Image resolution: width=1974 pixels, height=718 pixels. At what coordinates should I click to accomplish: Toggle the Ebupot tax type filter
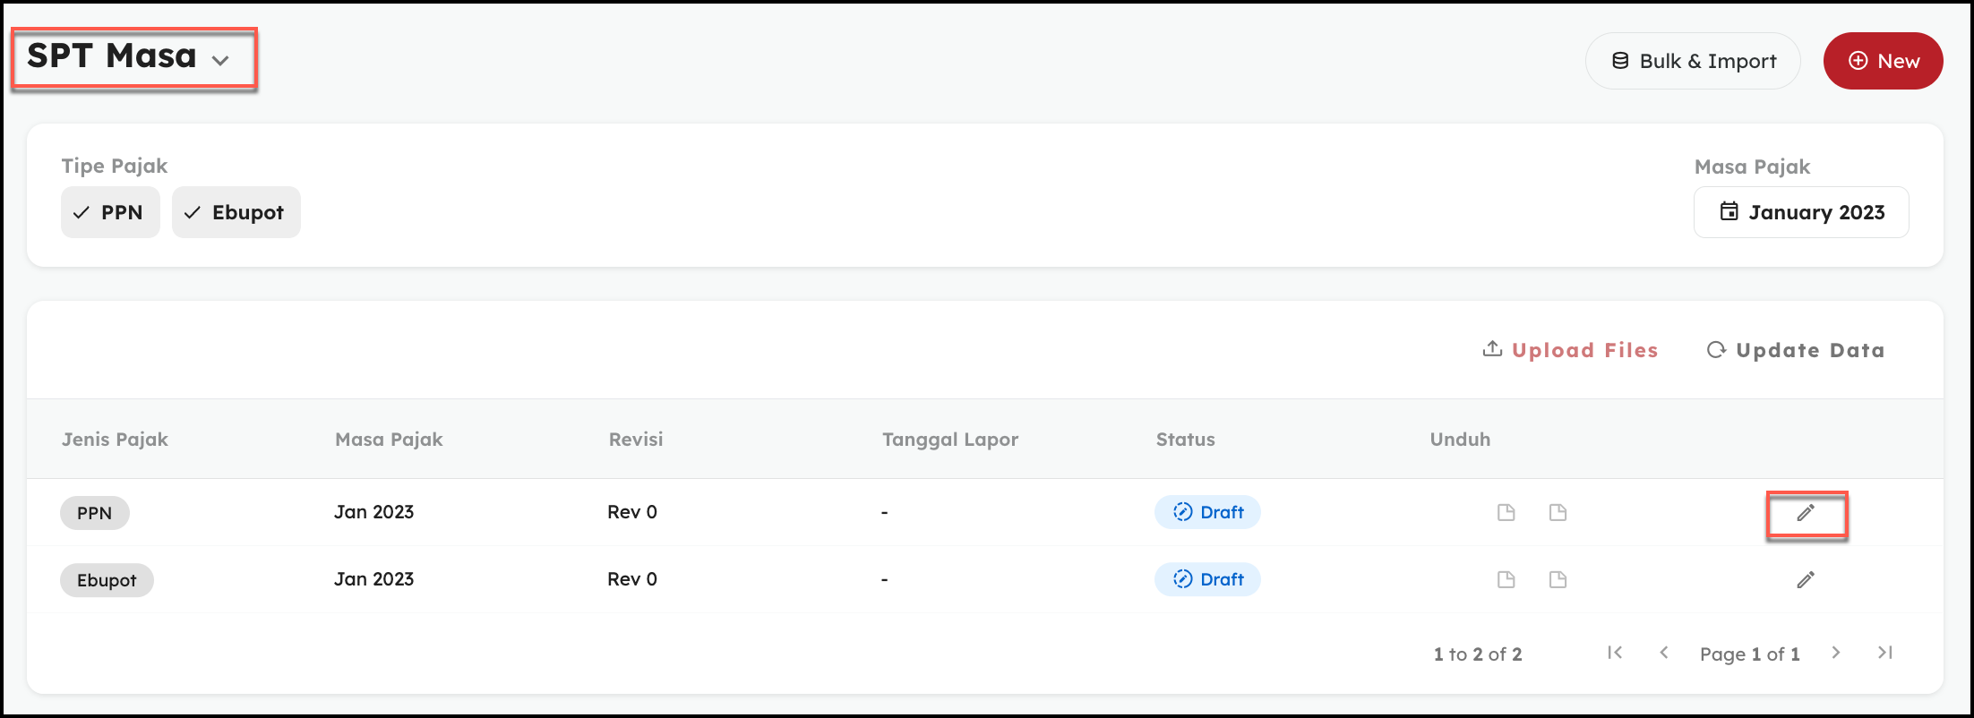coord(236,212)
